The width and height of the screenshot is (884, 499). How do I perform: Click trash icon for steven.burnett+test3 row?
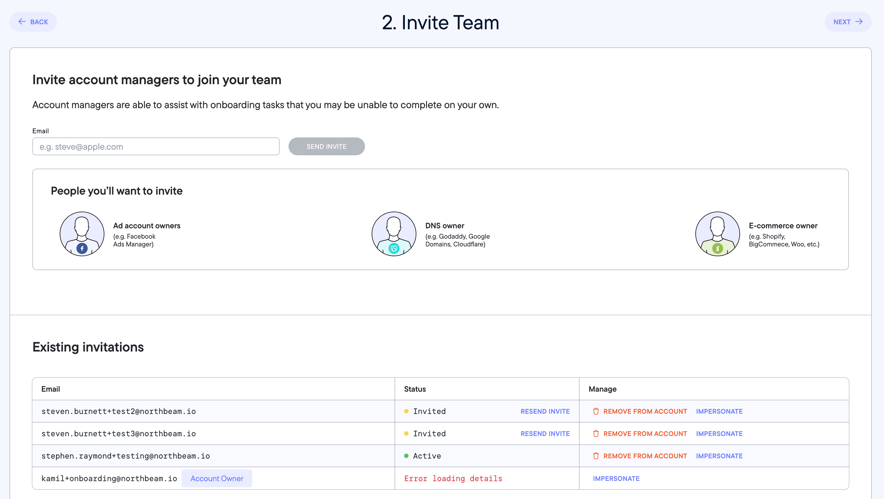tap(596, 433)
